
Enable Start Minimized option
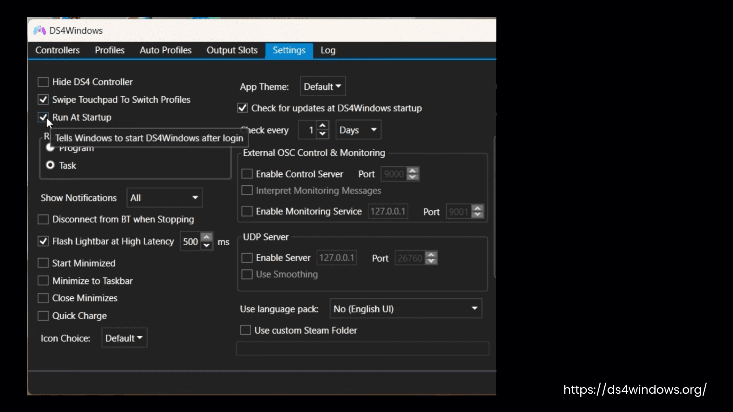click(x=43, y=263)
